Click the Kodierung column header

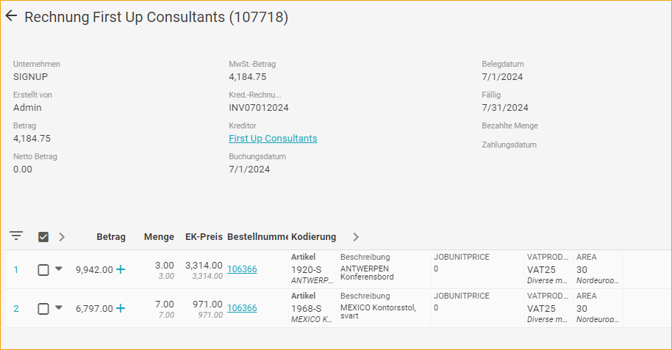point(313,237)
